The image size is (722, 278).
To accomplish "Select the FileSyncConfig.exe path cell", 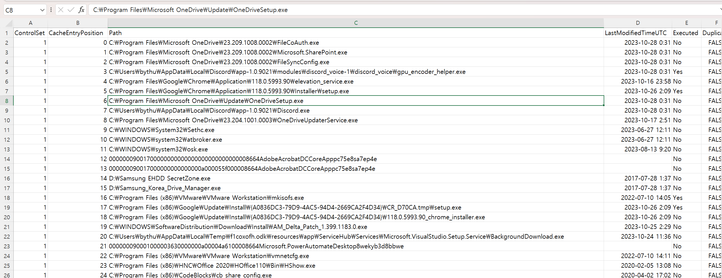I will click(x=356, y=62).
